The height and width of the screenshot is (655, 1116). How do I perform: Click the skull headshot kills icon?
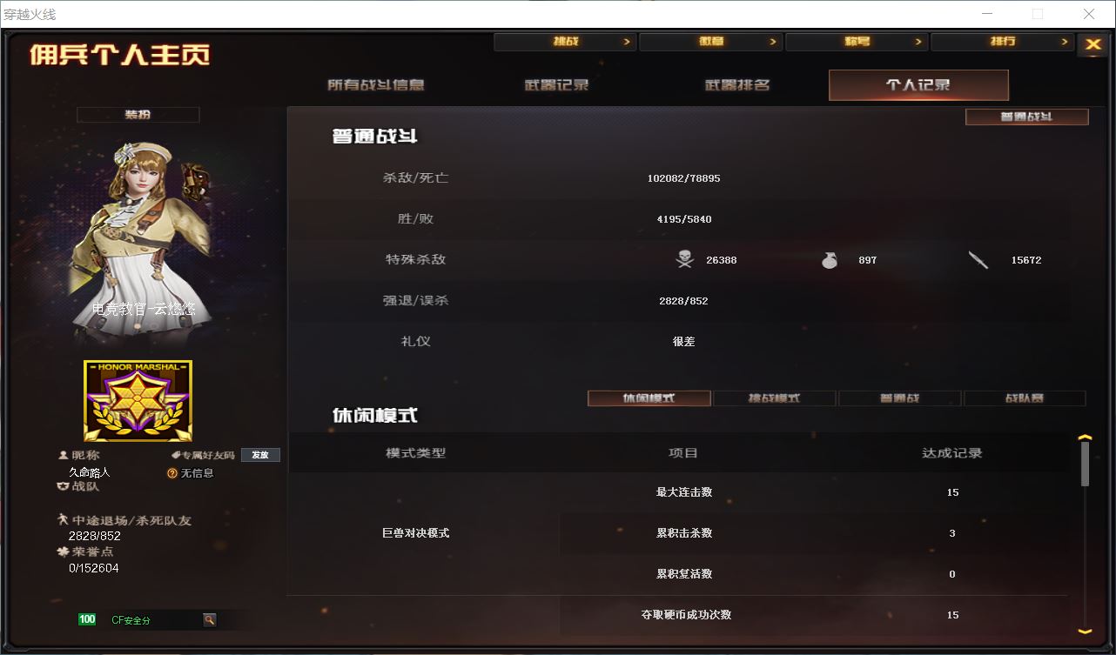[684, 259]
